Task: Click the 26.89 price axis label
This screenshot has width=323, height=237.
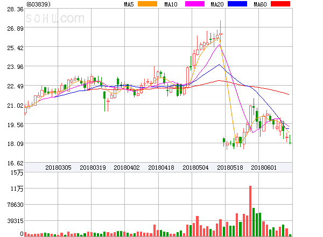Action: [15, 29]
